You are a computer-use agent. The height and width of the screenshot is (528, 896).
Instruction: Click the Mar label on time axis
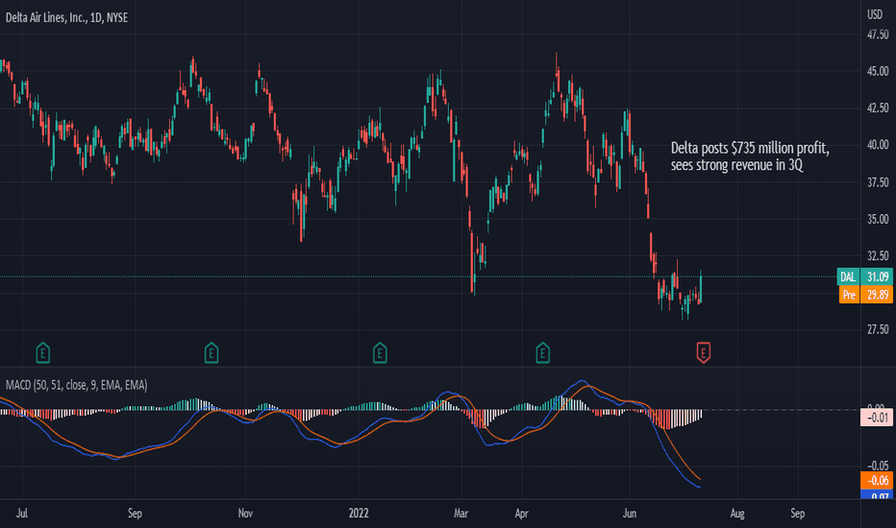(x=461, y=514)
